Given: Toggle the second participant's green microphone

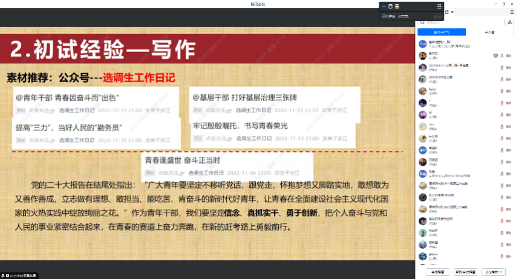Looking at the screenshot, I should click(x=501, y=56).
